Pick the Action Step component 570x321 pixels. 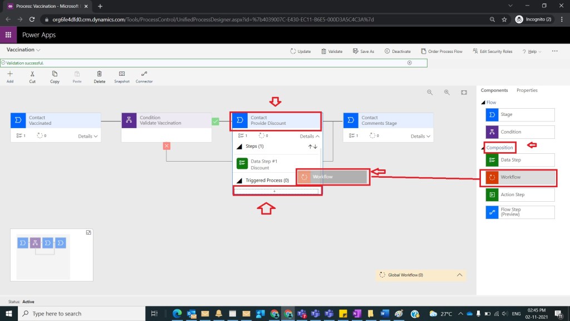[x=520, y=194]
